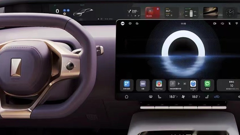Image resolution: width=240 pixels, height=135 pixels.
Task: Tap the volume speaker icon in climate bar
Action: click(x=239, y=97)
